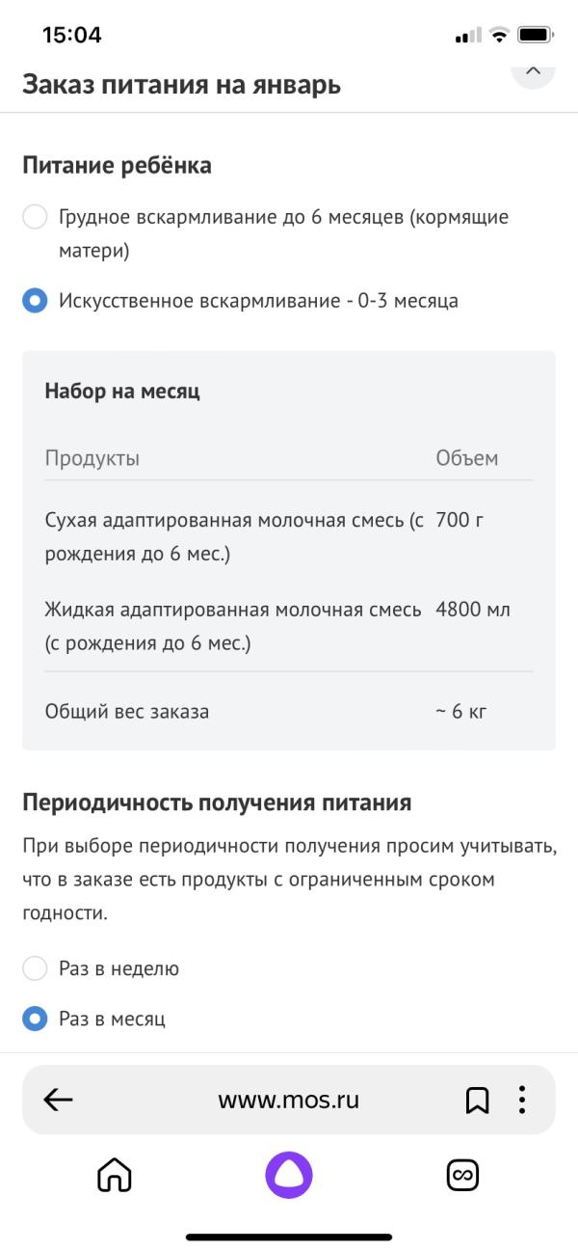The height and width of the screenshot is (1251, 578).
Task: Tap the liquid milk formula row
Action: coord(289,626)
